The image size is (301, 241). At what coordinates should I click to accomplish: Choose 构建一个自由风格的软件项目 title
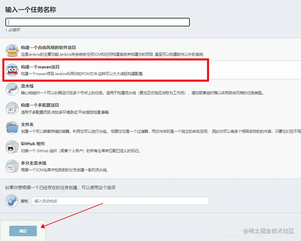48,47
